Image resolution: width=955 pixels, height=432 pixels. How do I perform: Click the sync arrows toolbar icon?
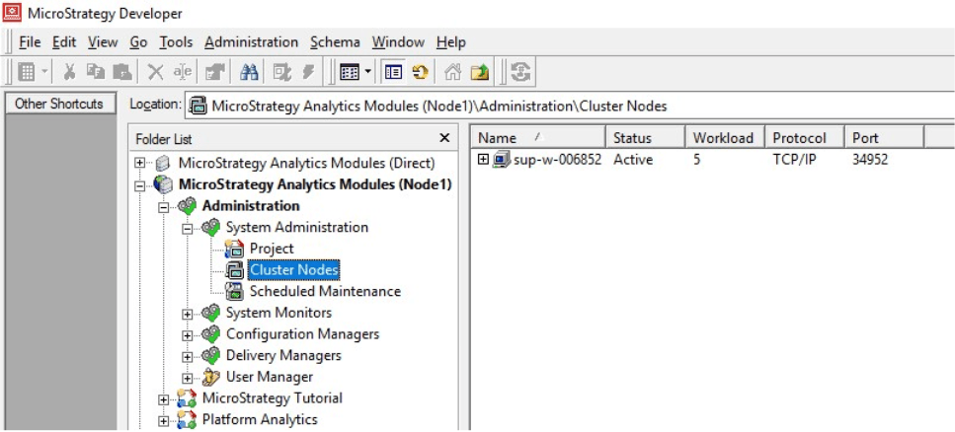pos(521,72)
